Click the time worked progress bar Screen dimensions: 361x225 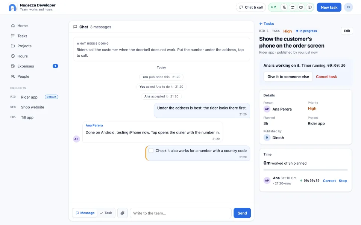(x=305, y=169)
